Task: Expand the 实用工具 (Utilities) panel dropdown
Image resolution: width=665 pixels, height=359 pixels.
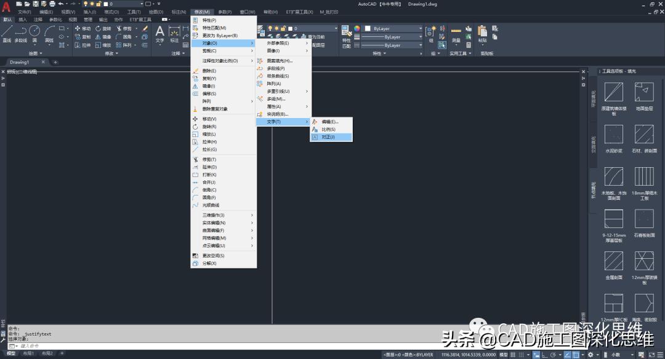Action: [461, 53]
